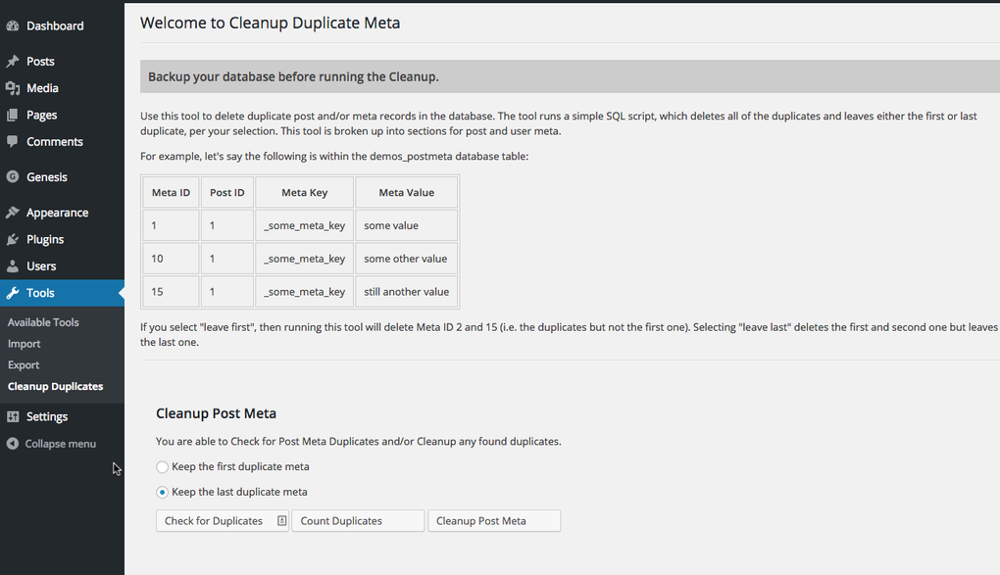Click the Users person icon
The height and width of the screenshot is (575, 1000).
pyautogui.click(x=13, y=265)
